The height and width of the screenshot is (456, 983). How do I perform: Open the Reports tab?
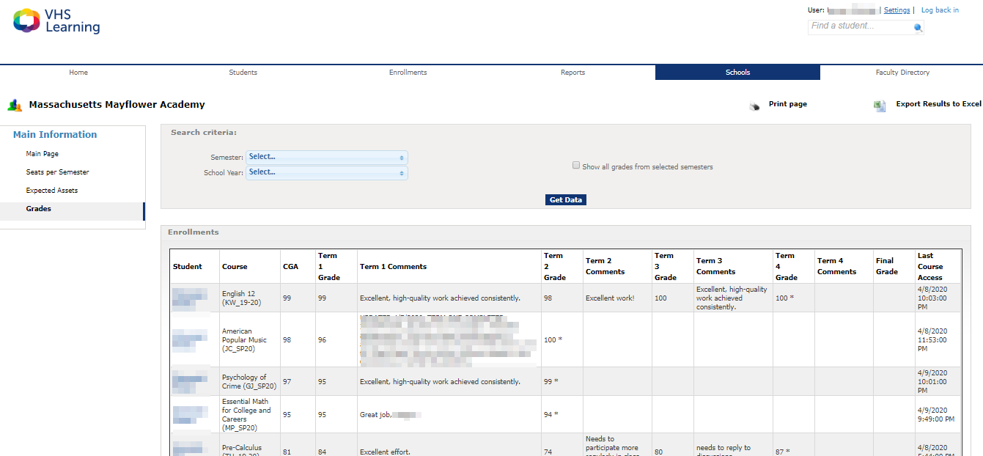coord(573,72)
